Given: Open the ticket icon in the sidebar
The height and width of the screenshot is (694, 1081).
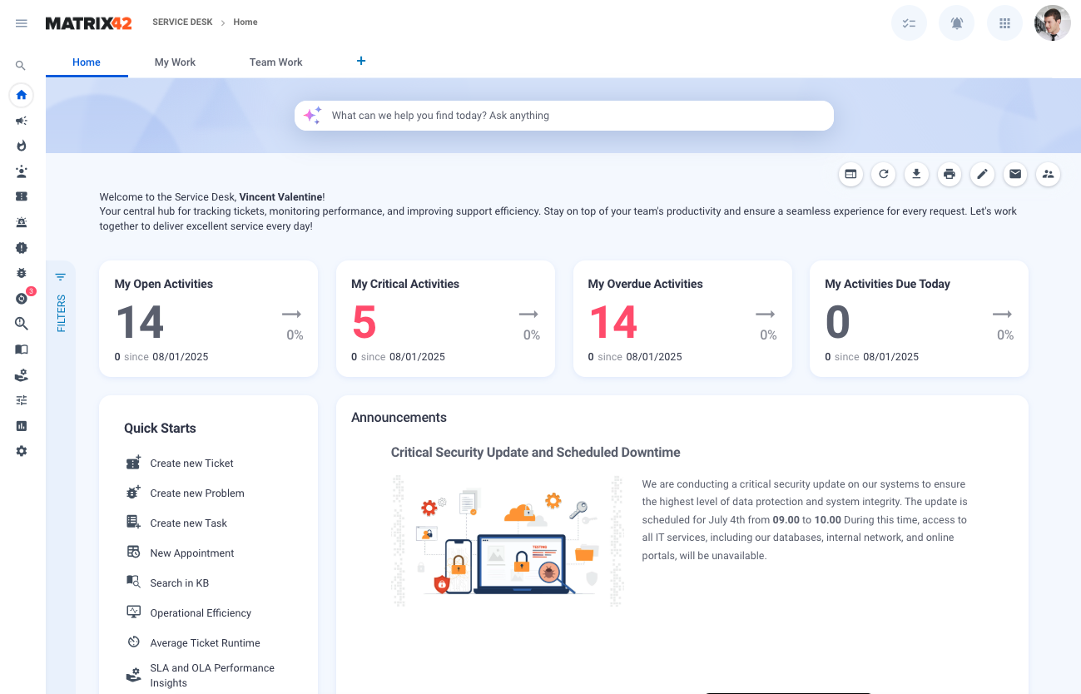Looking at the screenshot, I should click(x=22, y=196).
